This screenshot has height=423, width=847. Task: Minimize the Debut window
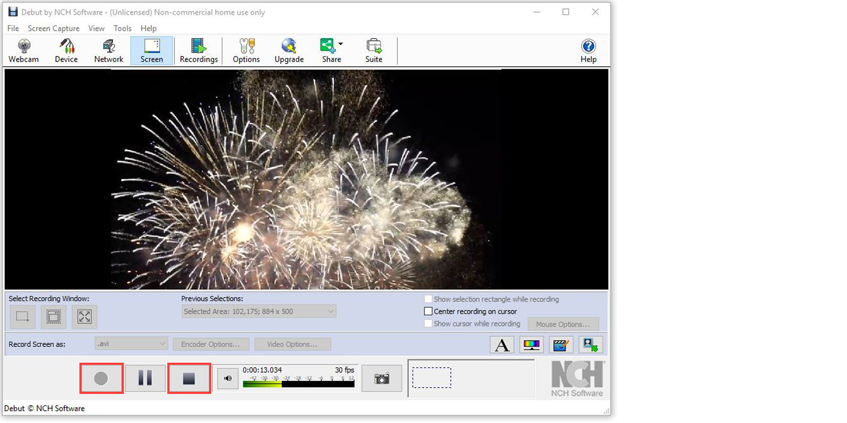click(537, 12)
